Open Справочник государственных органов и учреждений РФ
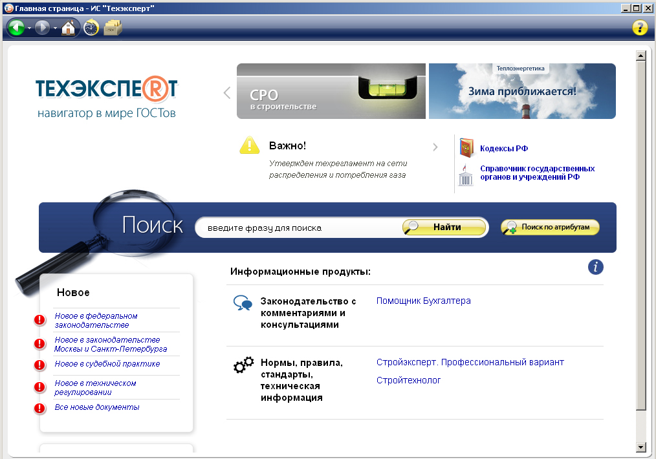 point(537,173)
